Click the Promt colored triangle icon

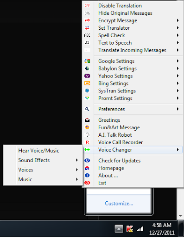(x=87, y=98)
